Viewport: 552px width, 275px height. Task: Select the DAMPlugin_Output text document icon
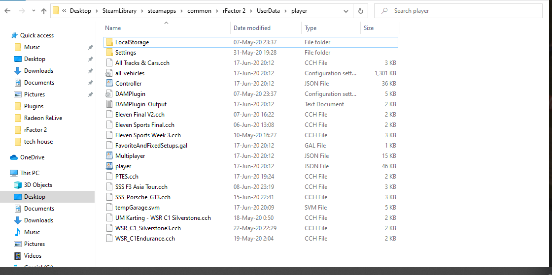(109, 104)
